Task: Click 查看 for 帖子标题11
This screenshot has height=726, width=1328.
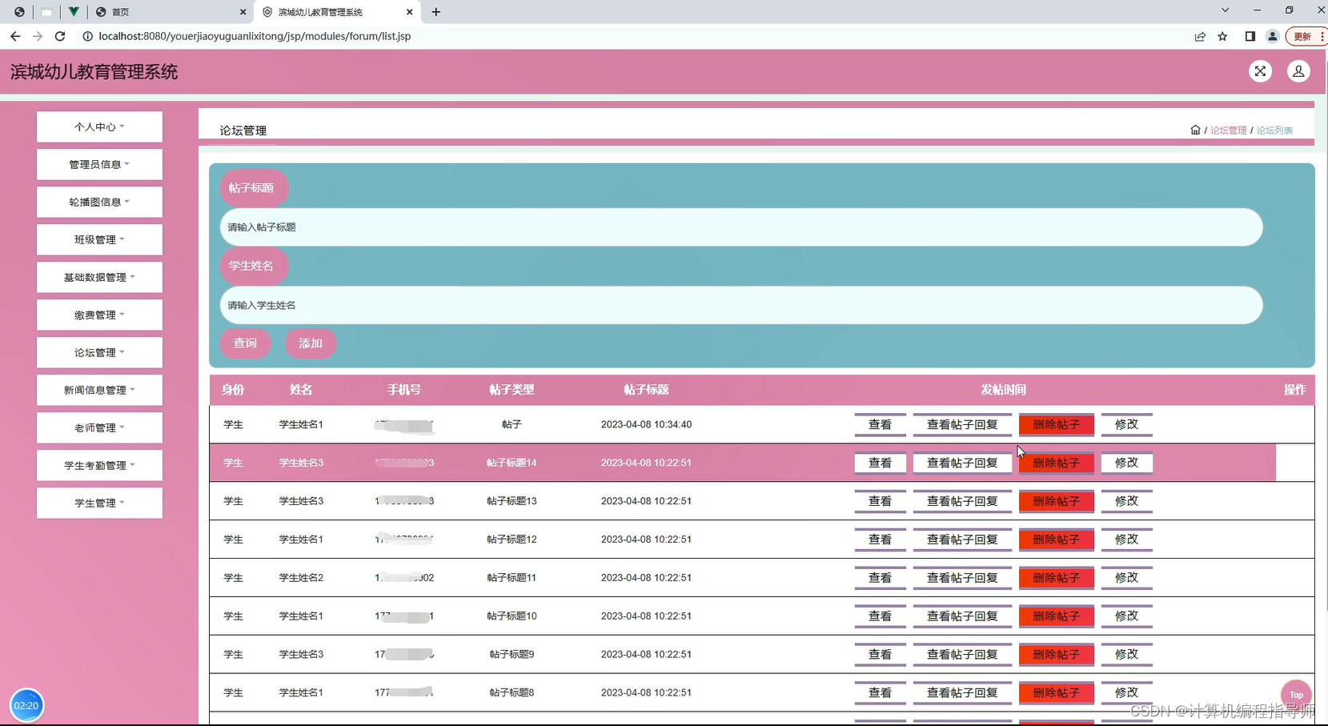Action: point(880,578)
